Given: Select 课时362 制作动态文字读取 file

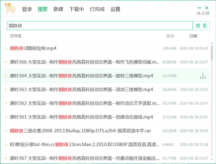Looking at the screenshot, I should coord(84,103).
